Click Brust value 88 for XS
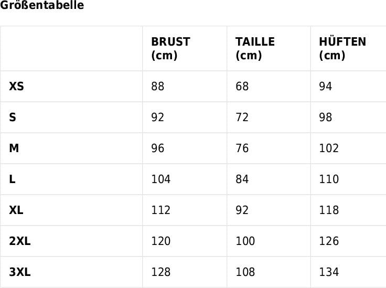This screenshot has width=386, height=288. [x=158, y=86]
